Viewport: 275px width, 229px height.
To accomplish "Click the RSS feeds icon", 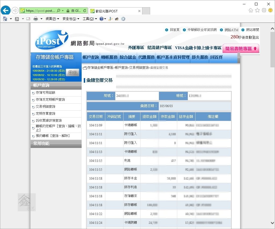I will click(x=17, y=19).
